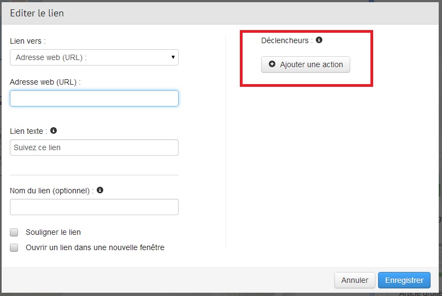Click the info icon next to Nom du lien
442x296 pixels.
100,191
